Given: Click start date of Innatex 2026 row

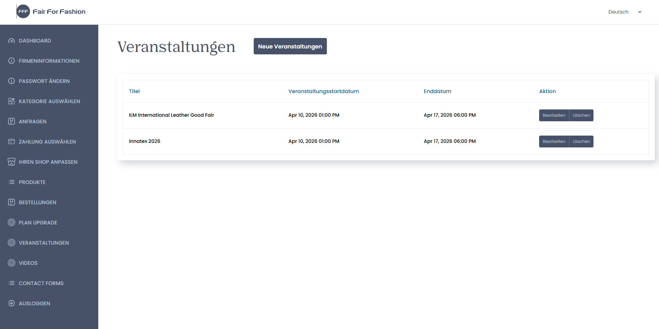Looking at the screenshot, I should coord(314,141).
